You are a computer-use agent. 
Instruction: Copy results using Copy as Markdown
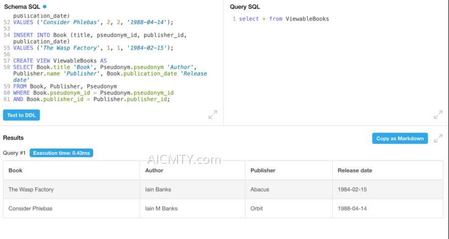(x=399, y=139)
